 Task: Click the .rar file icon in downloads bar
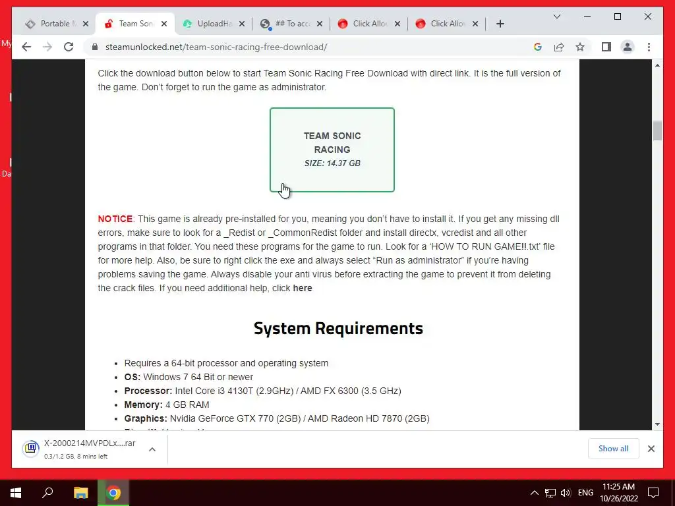click(x=31, y=449)
